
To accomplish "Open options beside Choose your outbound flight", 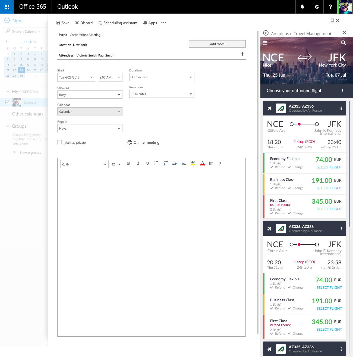I will 342,91.
